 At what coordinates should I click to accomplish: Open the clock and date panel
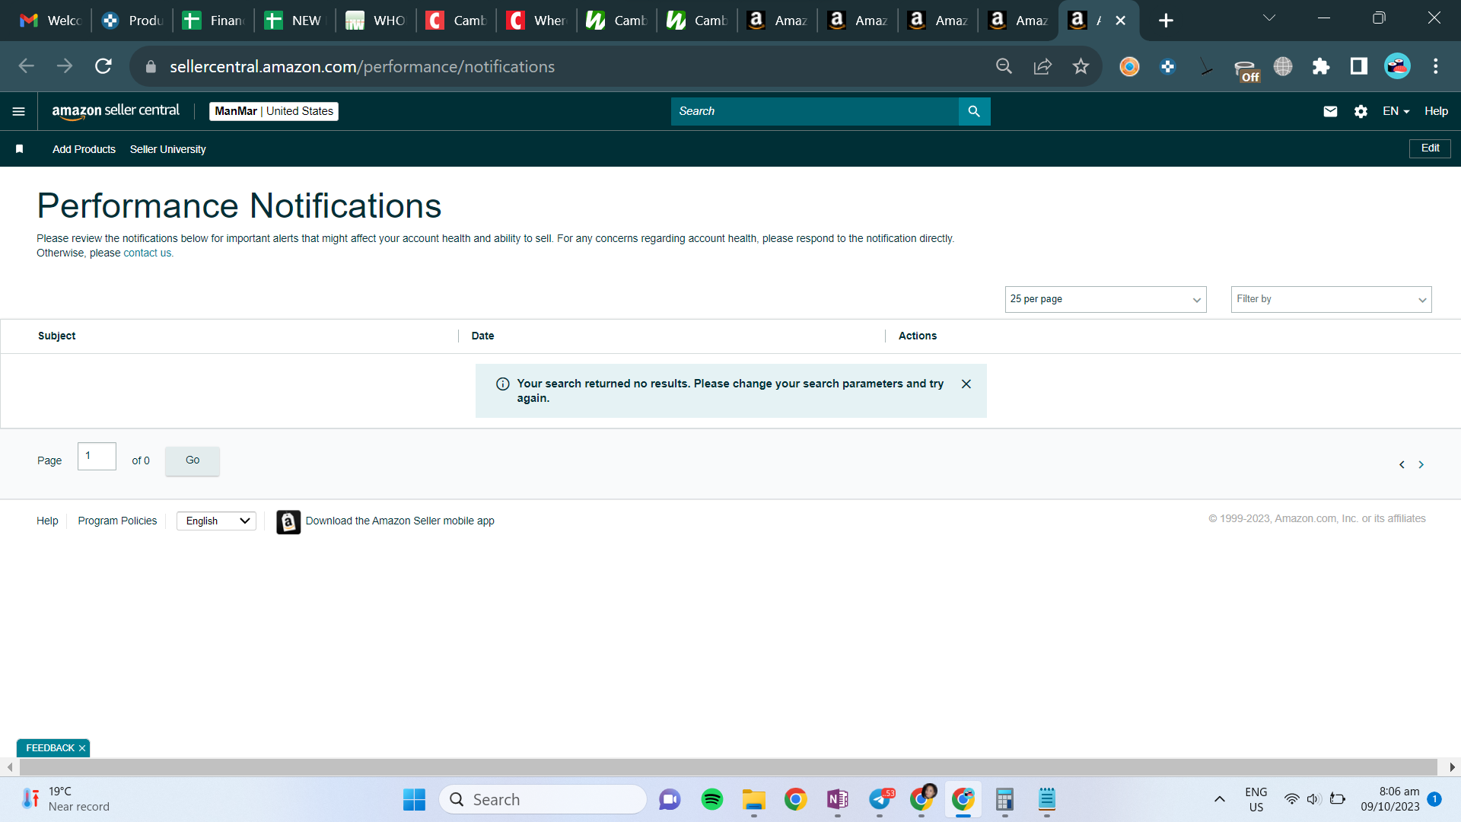click(x=1389, y=799)
